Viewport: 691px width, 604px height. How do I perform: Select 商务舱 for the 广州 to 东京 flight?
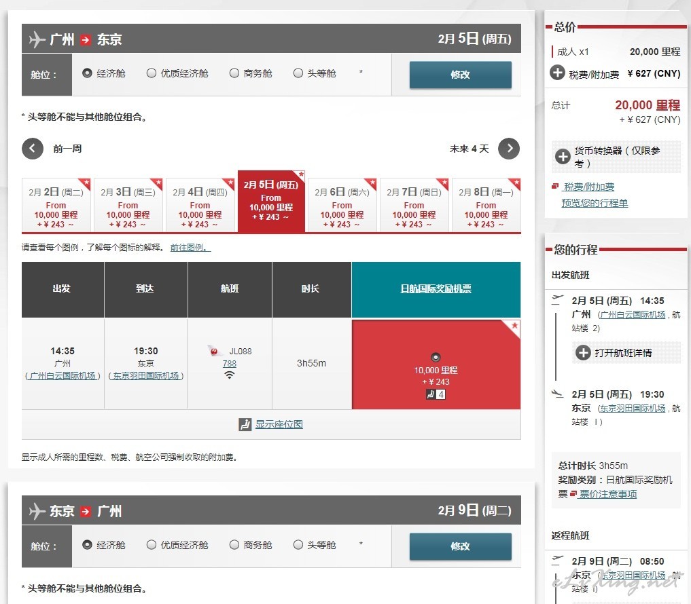[234, 73]
